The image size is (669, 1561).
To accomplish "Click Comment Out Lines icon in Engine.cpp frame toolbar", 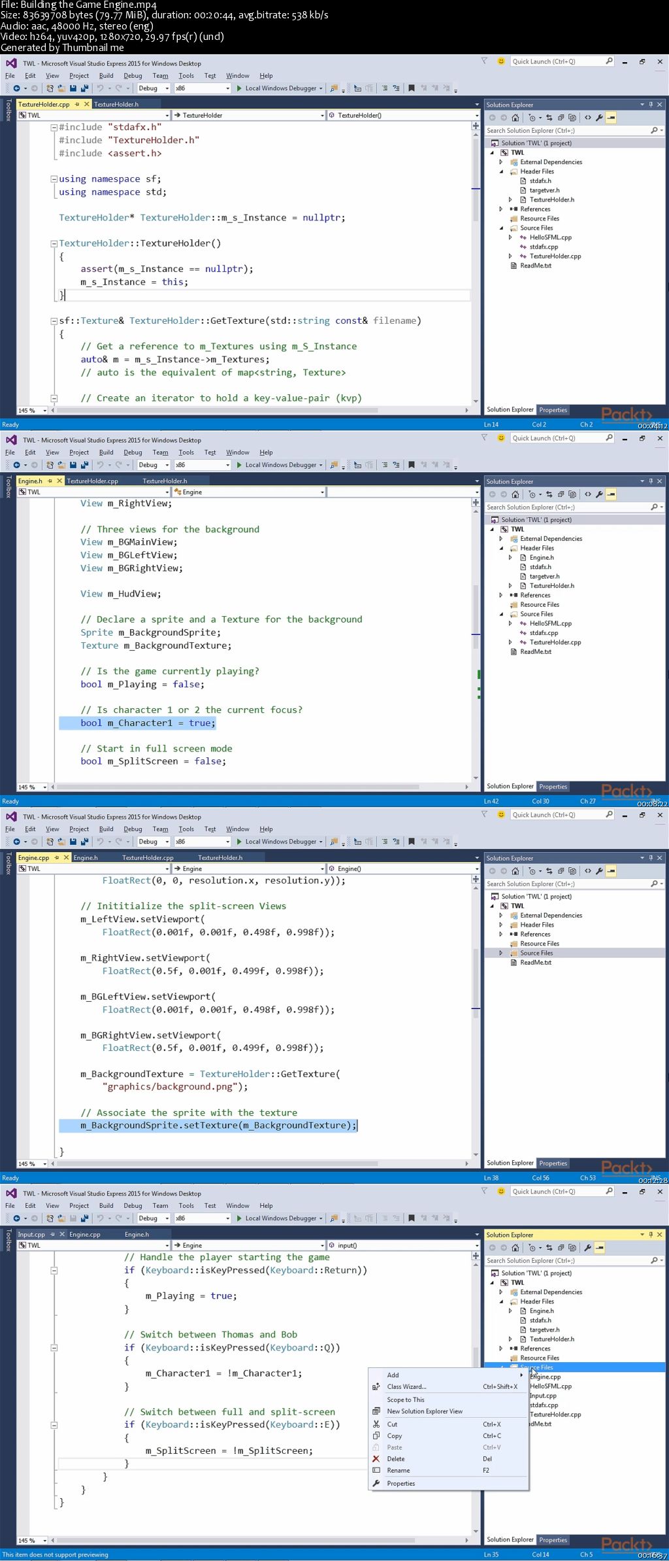I will [384, 842].
